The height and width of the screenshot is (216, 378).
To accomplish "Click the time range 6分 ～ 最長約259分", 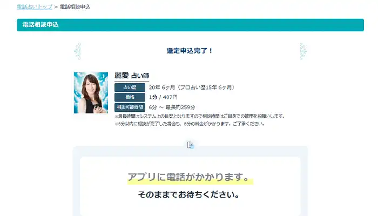I will tap(172, 107).
